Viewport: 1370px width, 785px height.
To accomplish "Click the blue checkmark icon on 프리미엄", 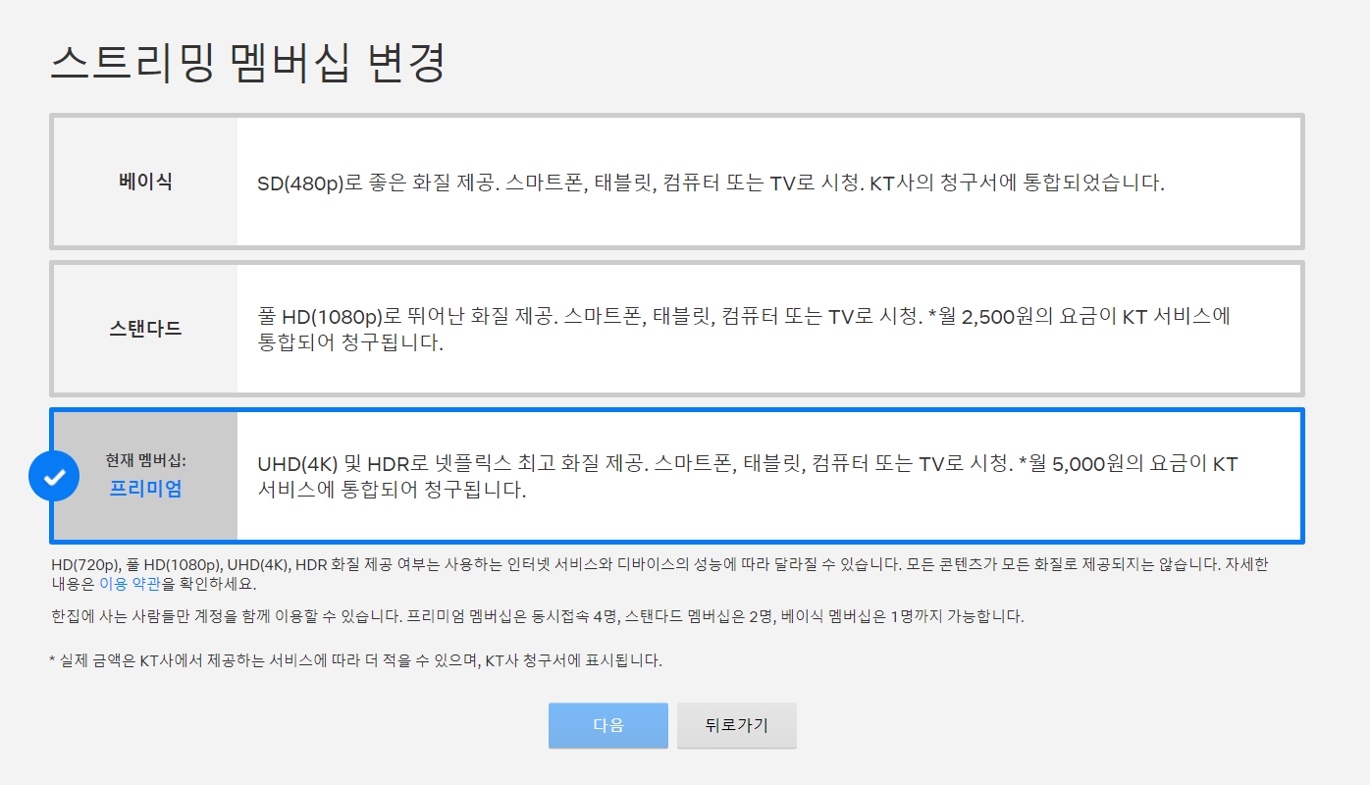I will point(54,476).
